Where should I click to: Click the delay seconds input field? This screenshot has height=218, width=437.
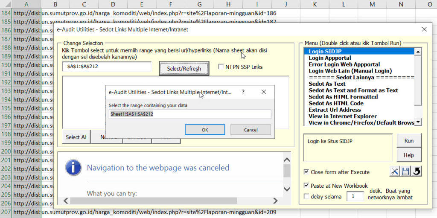(x=355, y=196)
